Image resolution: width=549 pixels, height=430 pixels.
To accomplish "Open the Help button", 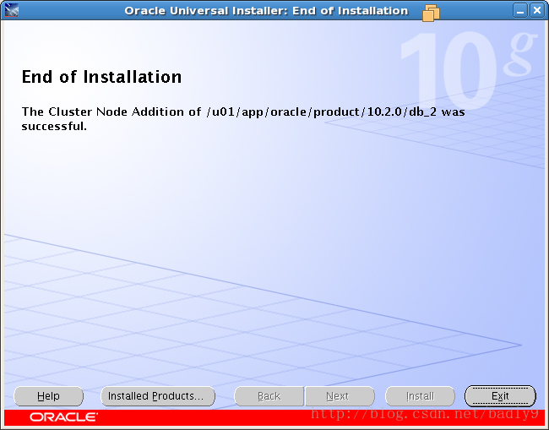I will (48, 396).
